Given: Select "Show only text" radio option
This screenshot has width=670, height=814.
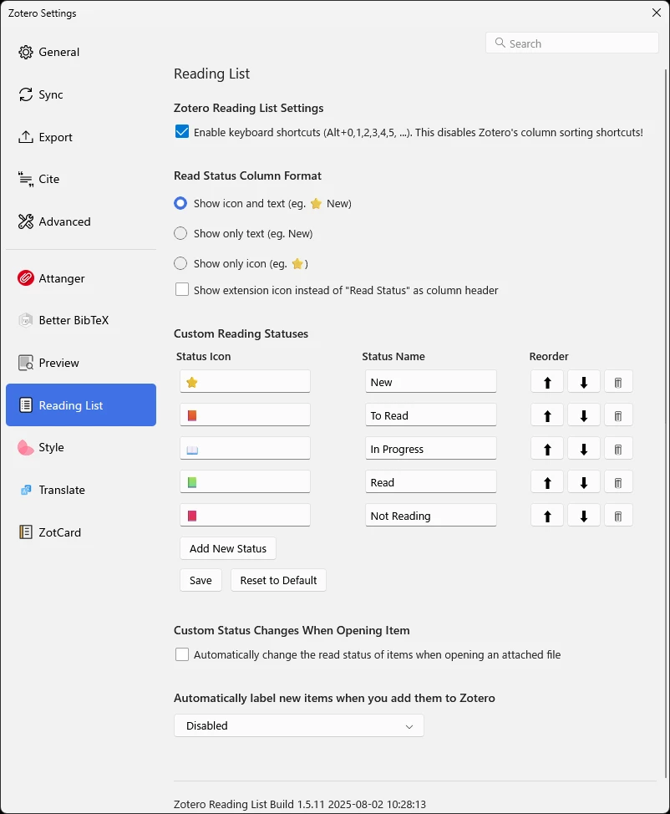Looking at the screenshot, I should (180, 233).
